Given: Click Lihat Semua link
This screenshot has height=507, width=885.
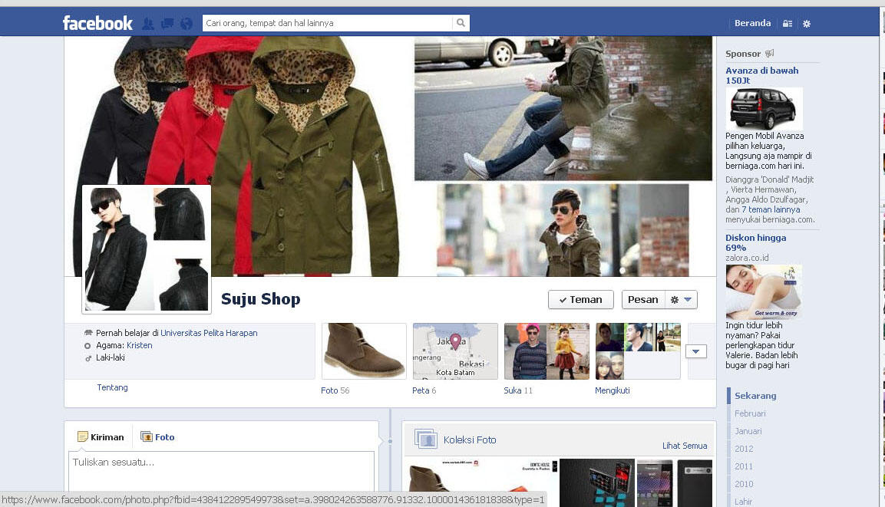Looking at the screenshot, I should pyautogui.click(x=685, y=446).
